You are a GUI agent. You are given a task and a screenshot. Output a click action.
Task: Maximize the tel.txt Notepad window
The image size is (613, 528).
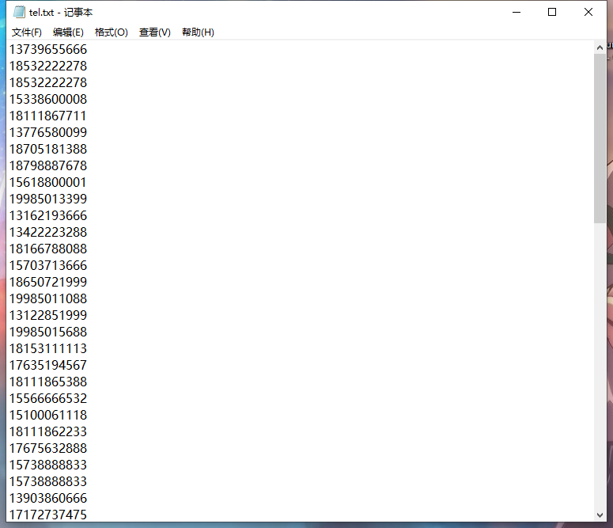tap(552, 12)
